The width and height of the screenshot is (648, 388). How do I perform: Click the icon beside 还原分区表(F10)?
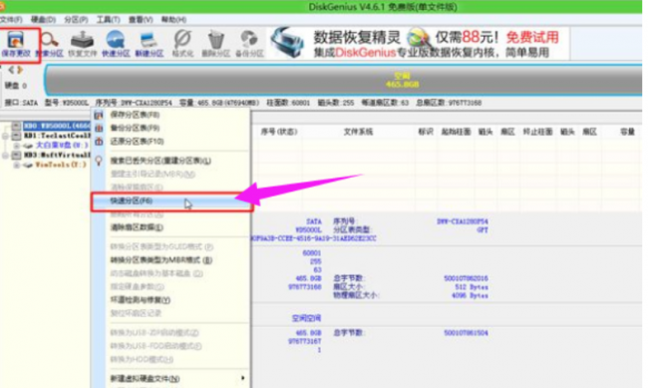point(99,141)
